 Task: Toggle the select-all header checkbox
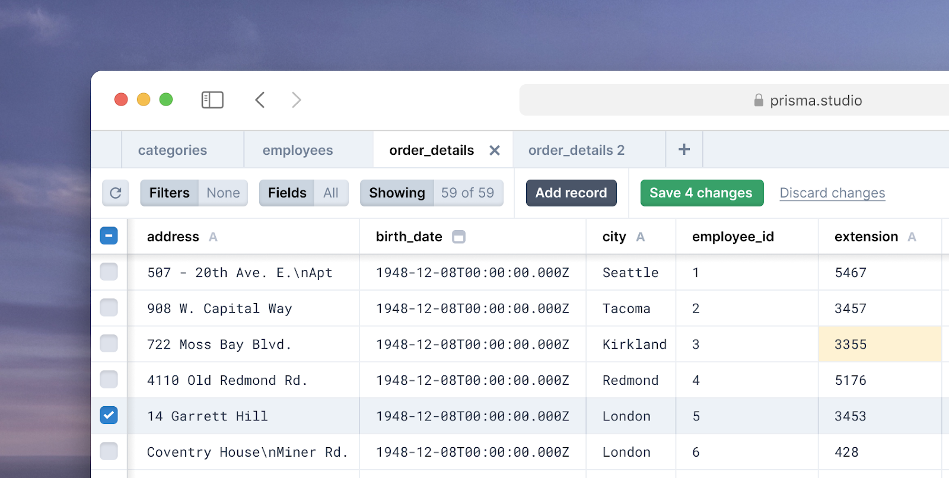(109, 236)
